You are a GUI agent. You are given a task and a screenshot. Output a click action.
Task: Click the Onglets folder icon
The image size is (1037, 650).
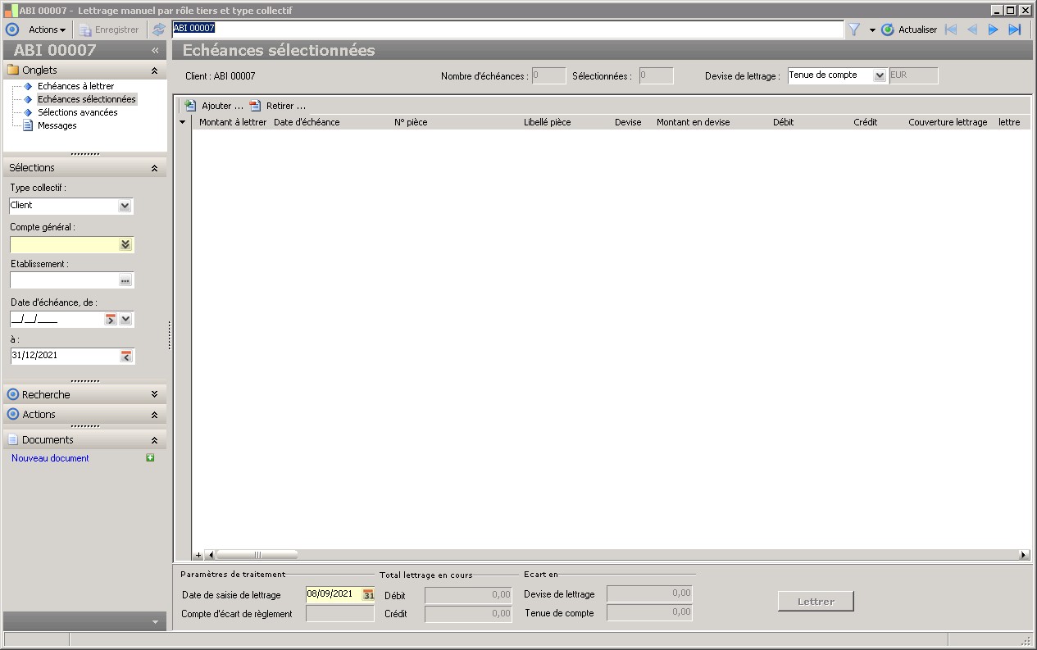13,70
